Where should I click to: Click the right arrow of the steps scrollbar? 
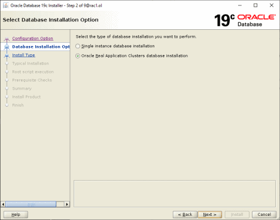coord(67,204)
